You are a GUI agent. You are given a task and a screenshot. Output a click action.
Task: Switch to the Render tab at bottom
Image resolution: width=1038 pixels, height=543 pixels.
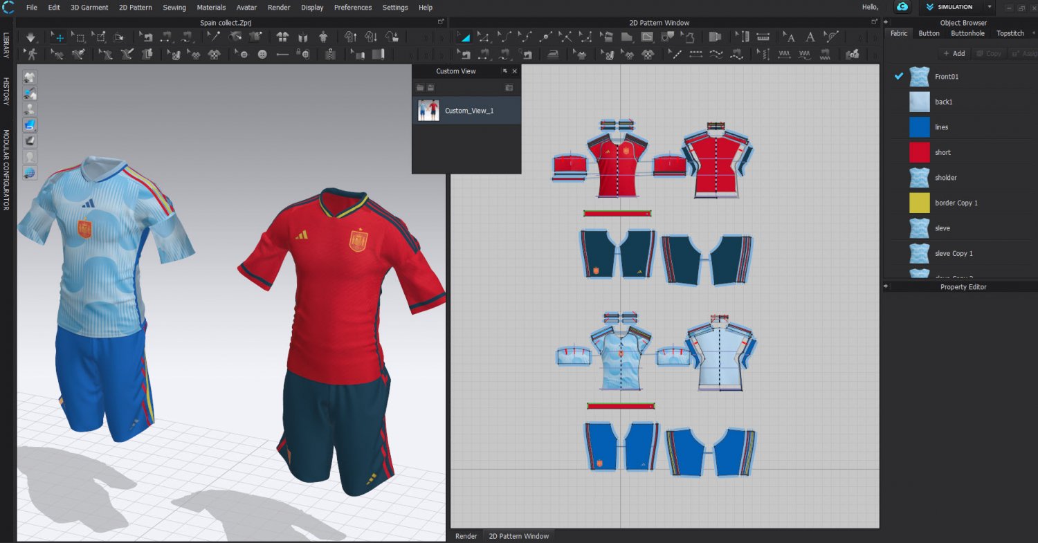tap(466, 536)
